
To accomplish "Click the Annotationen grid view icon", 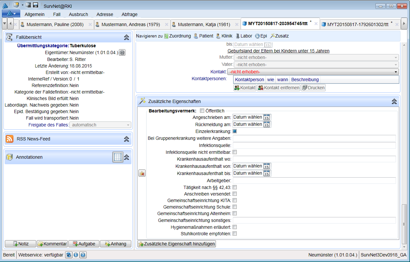I will 118,157.
